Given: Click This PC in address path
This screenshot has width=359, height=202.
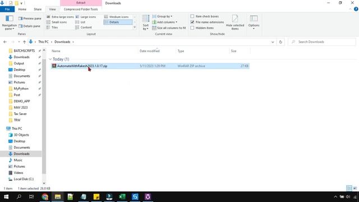Looking at the screenshot, I should [43, 42].
